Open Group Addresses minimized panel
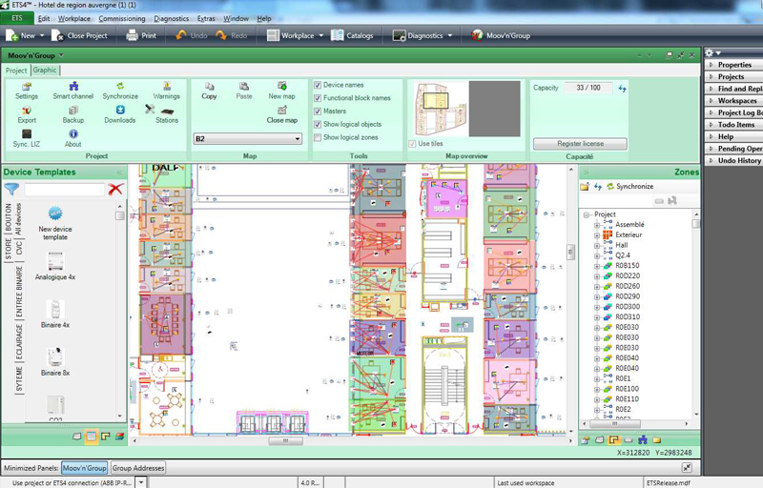The height and width of the screenshot is (488, 763). tap(138, 468)
